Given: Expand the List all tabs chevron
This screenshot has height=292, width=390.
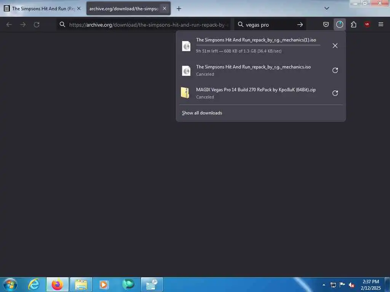Looking at the screenshot, I should tap(327, 8).
